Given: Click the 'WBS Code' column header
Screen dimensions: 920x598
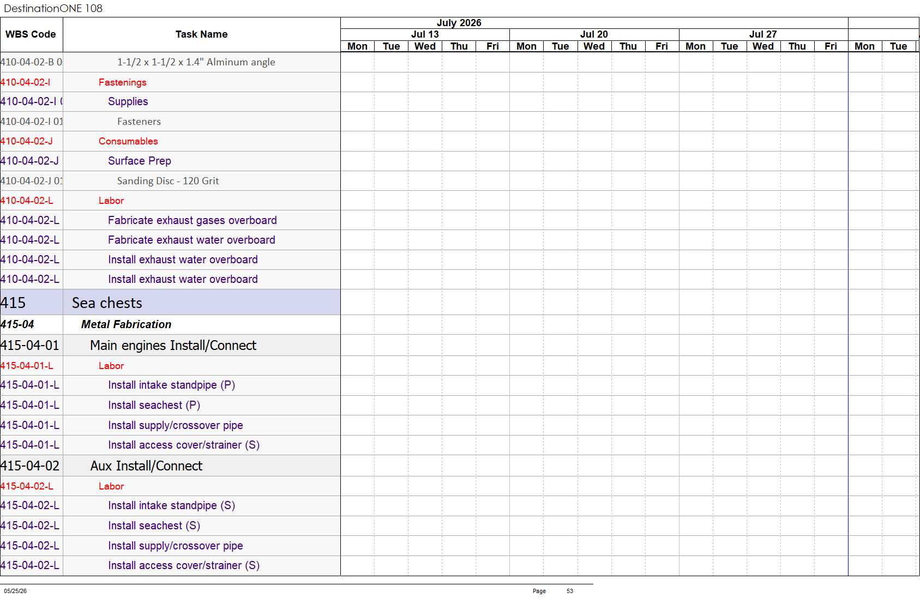Looking at the screenshot, I should point(31,34).
